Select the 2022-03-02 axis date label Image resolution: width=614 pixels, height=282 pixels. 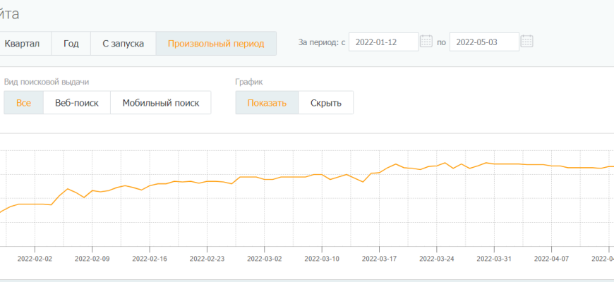(x=265, y=259)
